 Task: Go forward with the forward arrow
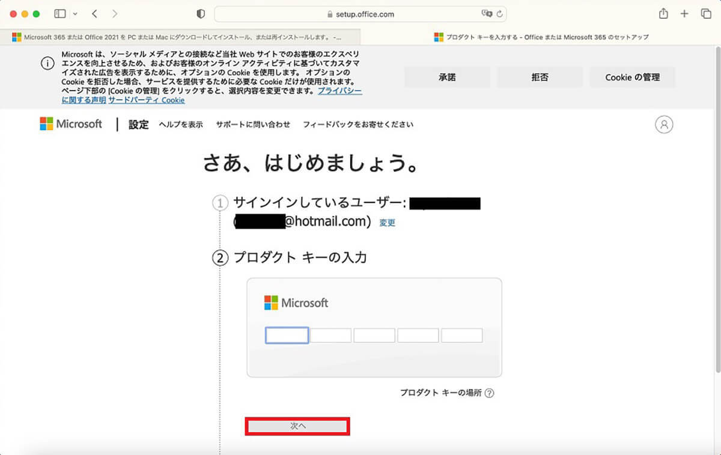click(115, 14)
